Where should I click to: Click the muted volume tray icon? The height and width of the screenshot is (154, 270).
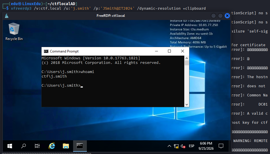(183, 146)
